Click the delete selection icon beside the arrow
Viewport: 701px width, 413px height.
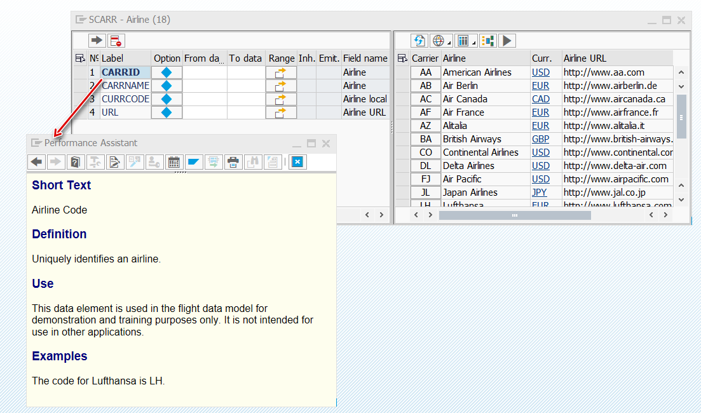[x=116, y=41]
